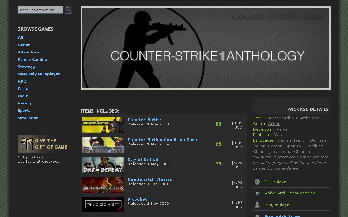
Task: Click Valve Anti-Cheat enabled label
Action: coord(290,193)
